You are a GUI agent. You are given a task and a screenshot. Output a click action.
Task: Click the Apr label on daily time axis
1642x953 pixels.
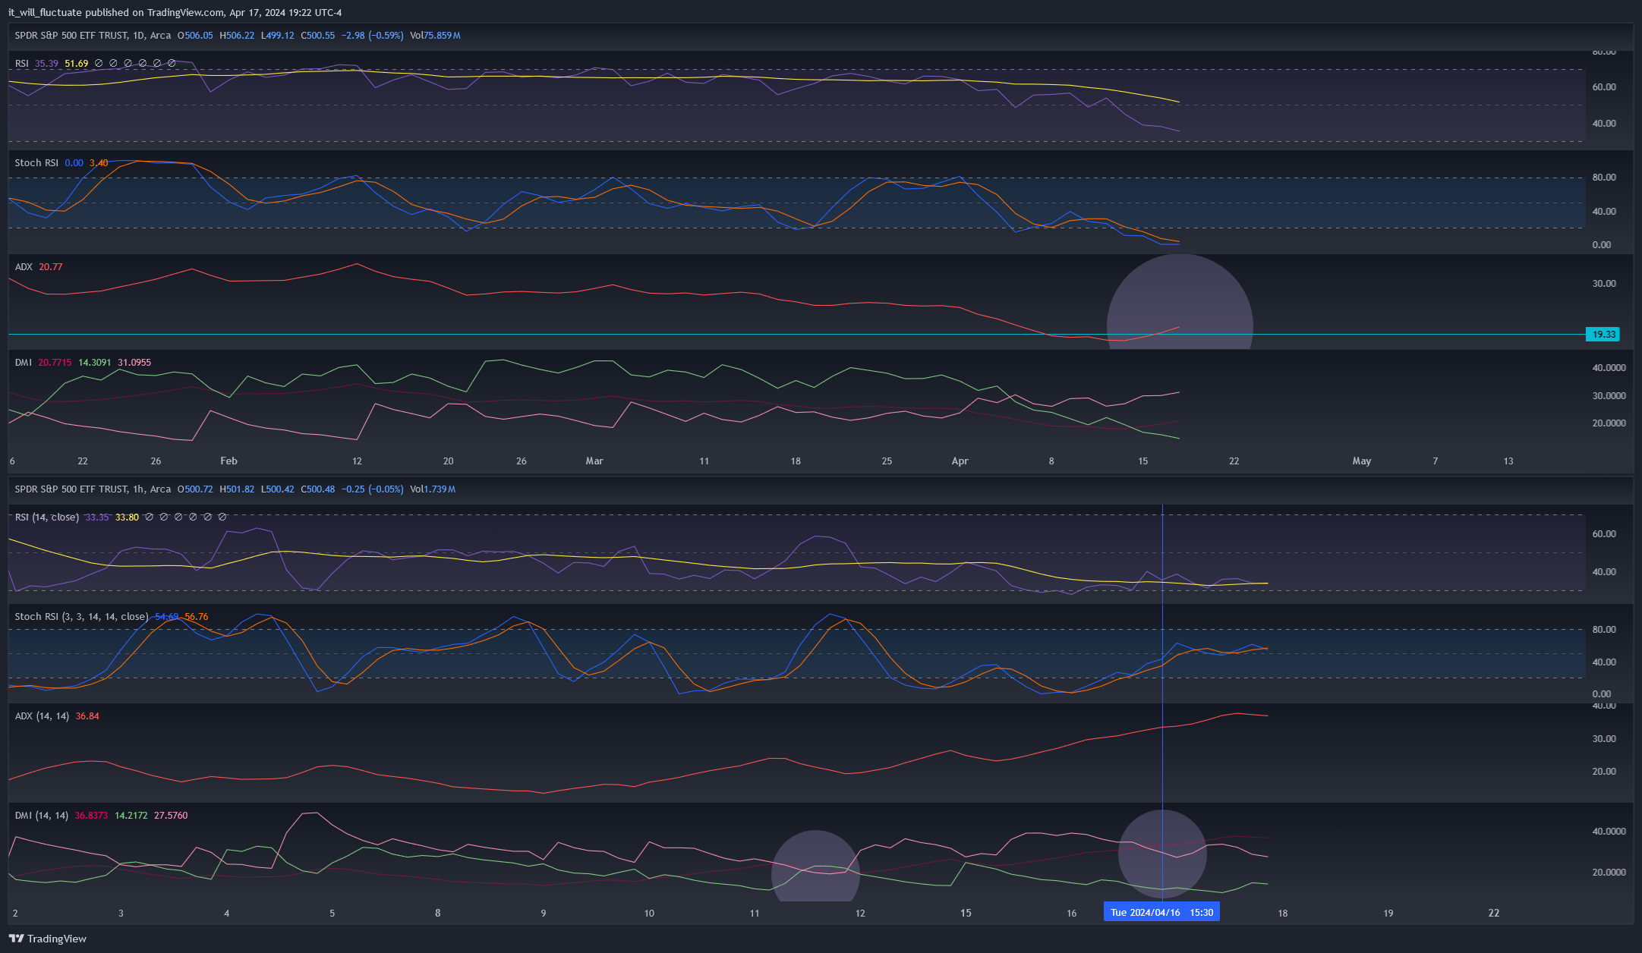(x=960, y=461)
